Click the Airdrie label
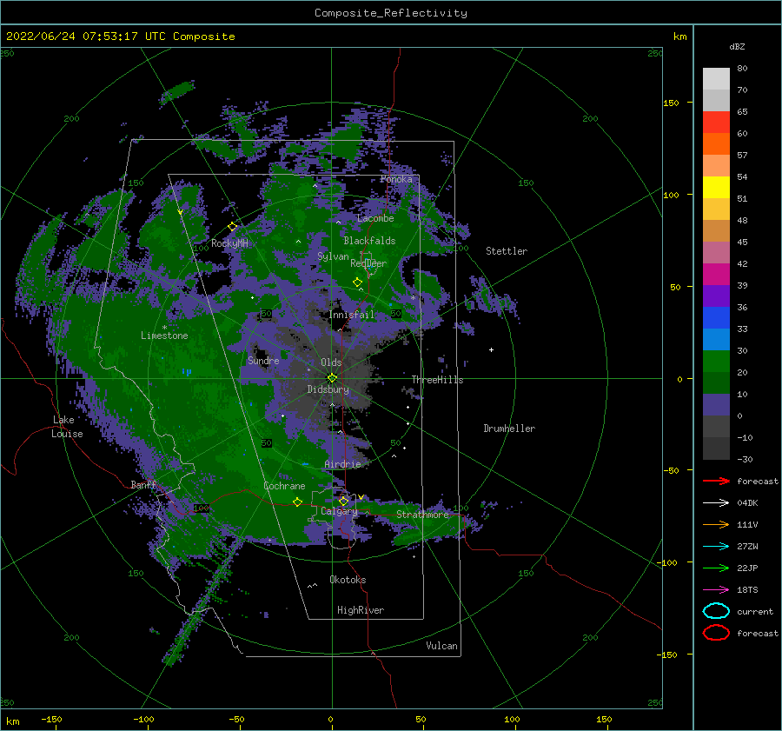Screen dimensions: 782x731 [342, 464]
